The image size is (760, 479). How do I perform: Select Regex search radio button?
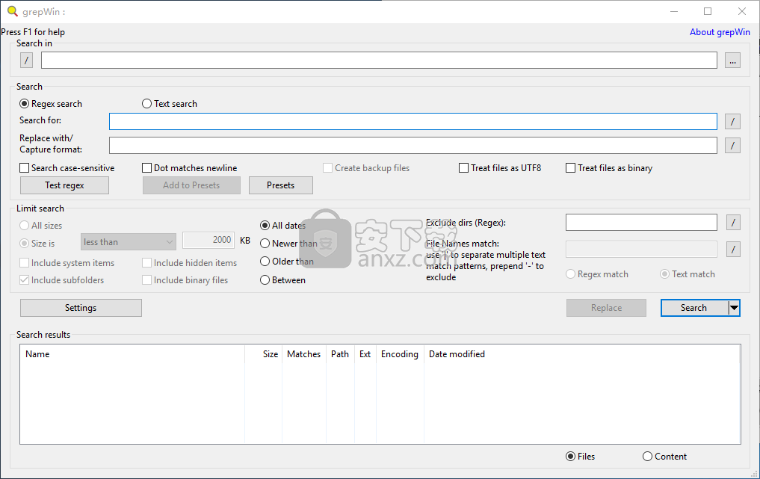click(50, 104)
